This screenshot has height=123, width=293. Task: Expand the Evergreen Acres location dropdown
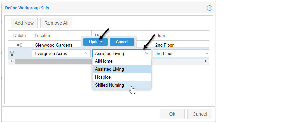[87, 53]
